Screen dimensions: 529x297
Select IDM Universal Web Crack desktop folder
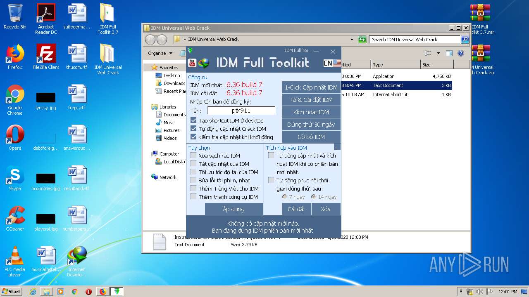pos(108,59)
